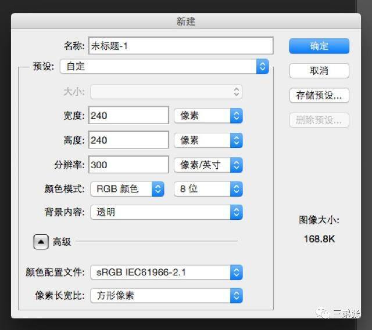The height and width of the screenshot is (330, 372).
Task: Open the bit depth dropdown 8 位
Action: tap(208, 189)
